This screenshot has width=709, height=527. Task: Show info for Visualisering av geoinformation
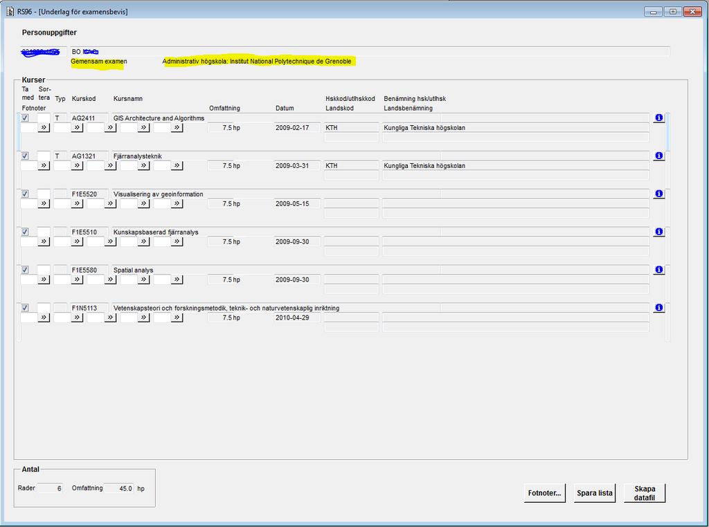point(659,194)
